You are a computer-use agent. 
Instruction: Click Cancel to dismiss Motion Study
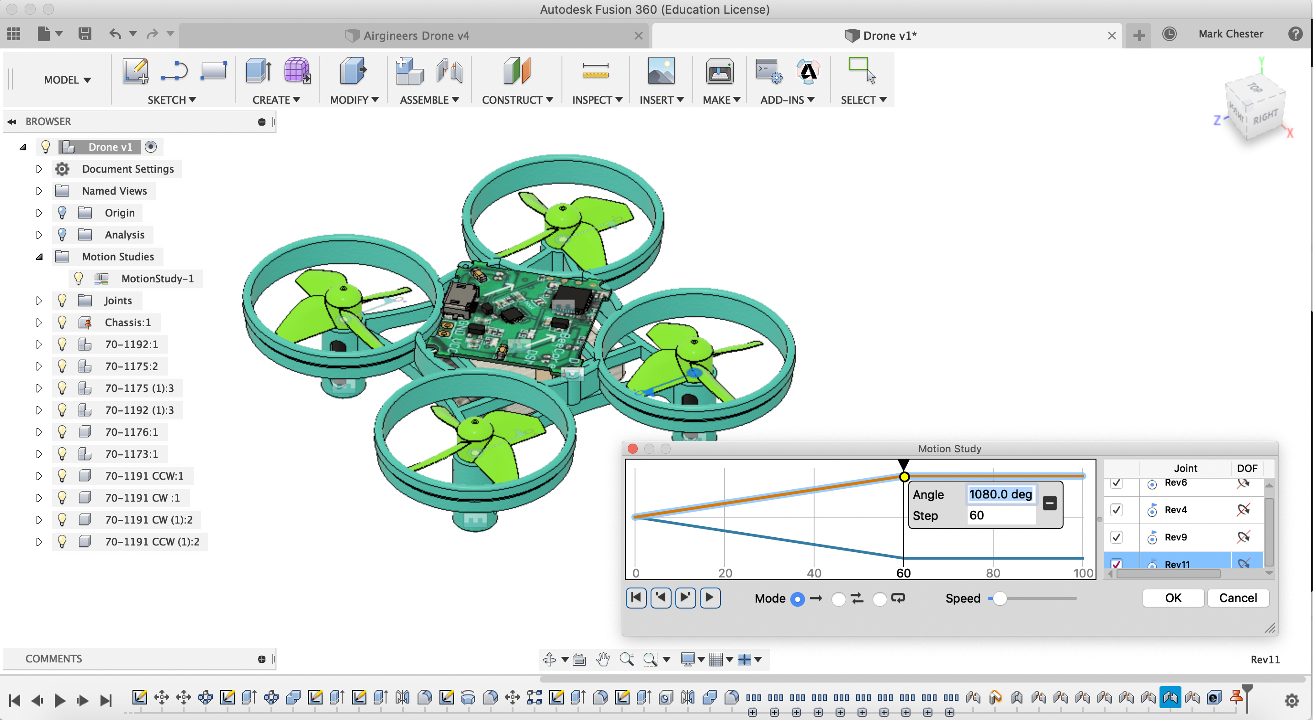click(1238, 598)
